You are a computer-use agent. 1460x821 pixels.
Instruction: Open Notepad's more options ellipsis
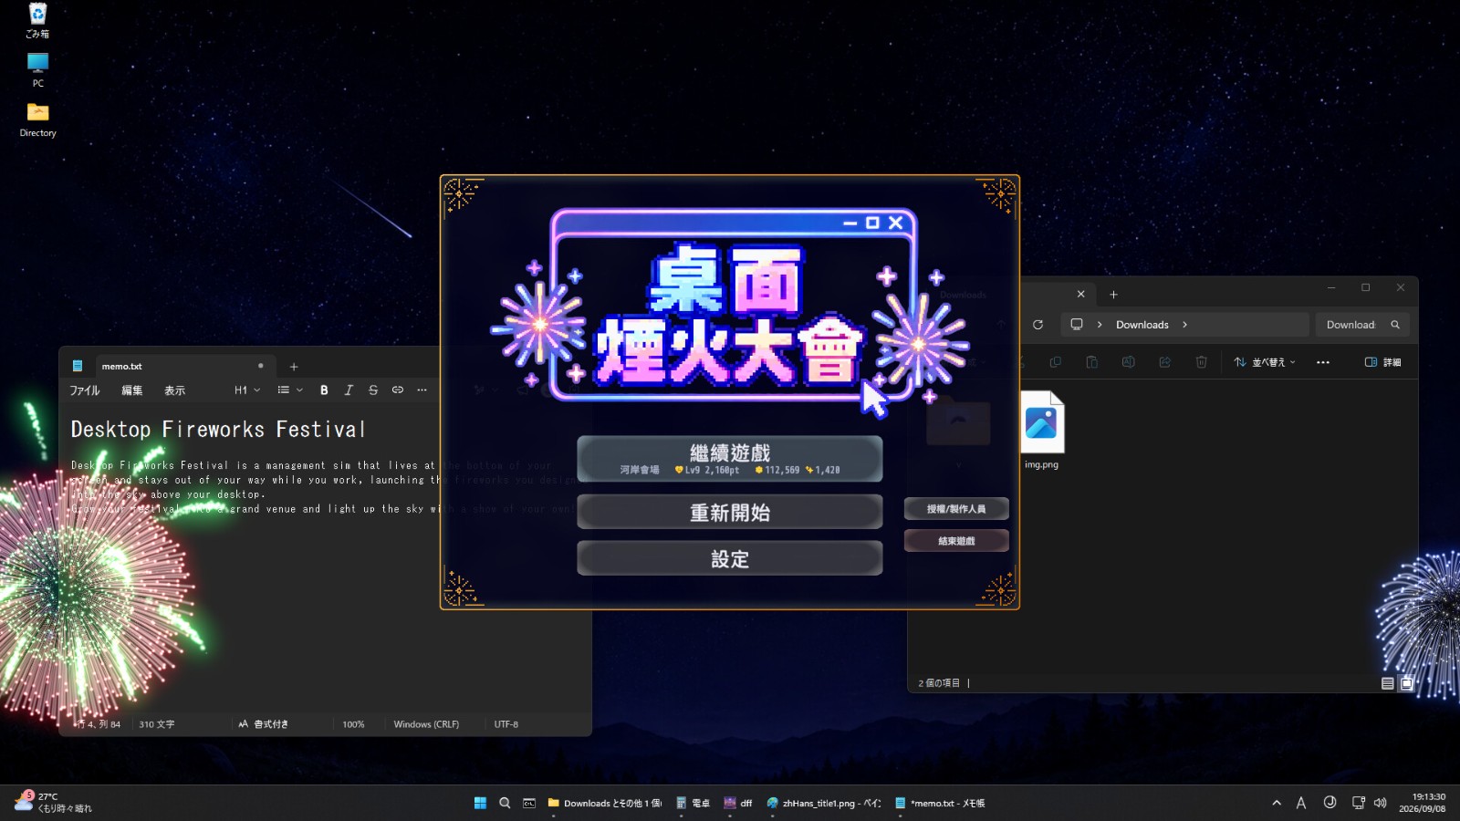click(x=422, y=390)
